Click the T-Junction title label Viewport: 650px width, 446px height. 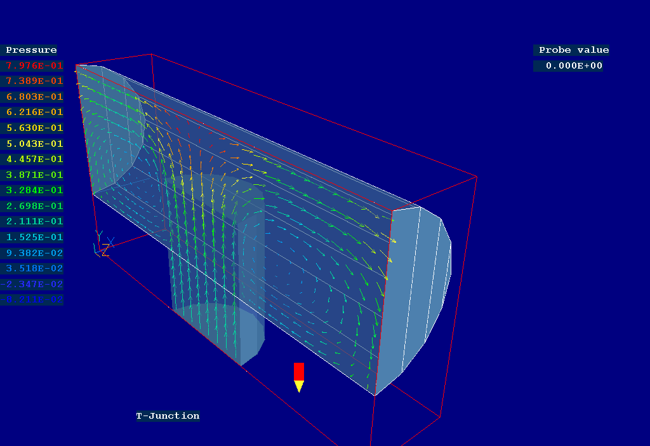168,416
